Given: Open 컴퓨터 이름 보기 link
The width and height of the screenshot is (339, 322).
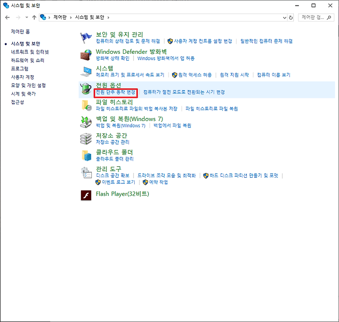Looking at the screenshot, I should pyautogui.click(x=273, y=75).
